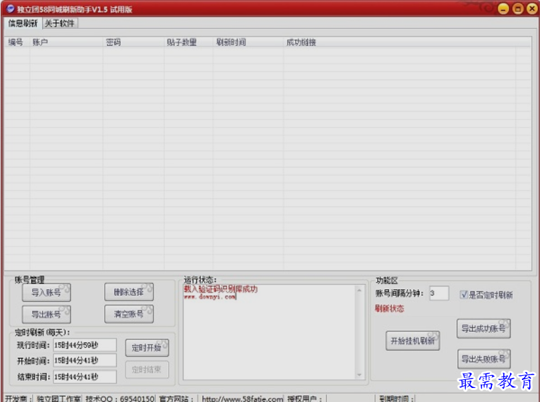540x402 pixels.
Task: Sort by 账户 column header
Action: tap(66, 42)
